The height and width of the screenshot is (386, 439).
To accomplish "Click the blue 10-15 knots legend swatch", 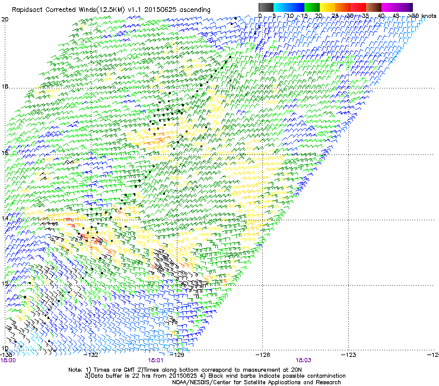I will click(x=297, y=7).
